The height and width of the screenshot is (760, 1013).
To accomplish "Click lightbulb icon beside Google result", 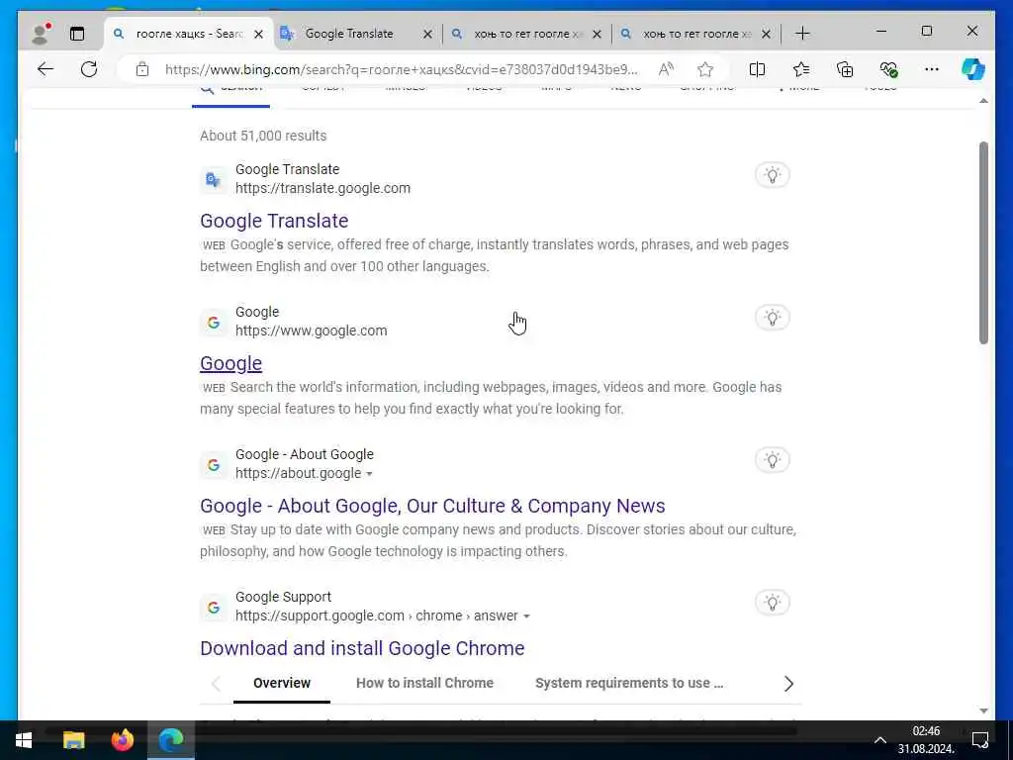I will (772, 318).
